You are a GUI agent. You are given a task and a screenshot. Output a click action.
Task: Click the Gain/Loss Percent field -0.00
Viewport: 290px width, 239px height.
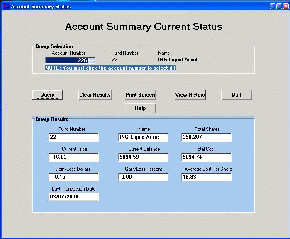(x=143, y=177)
